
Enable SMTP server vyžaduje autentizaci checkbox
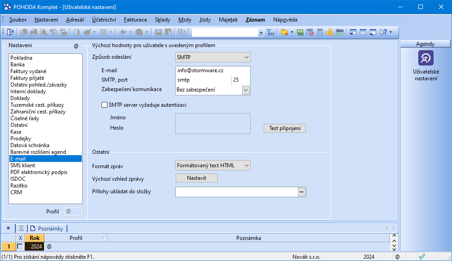(x=104, y=105)
